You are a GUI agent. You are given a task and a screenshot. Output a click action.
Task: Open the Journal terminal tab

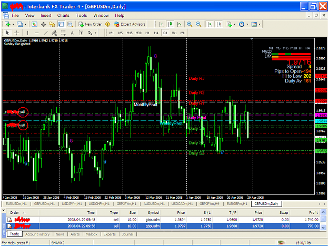[127, 234]
